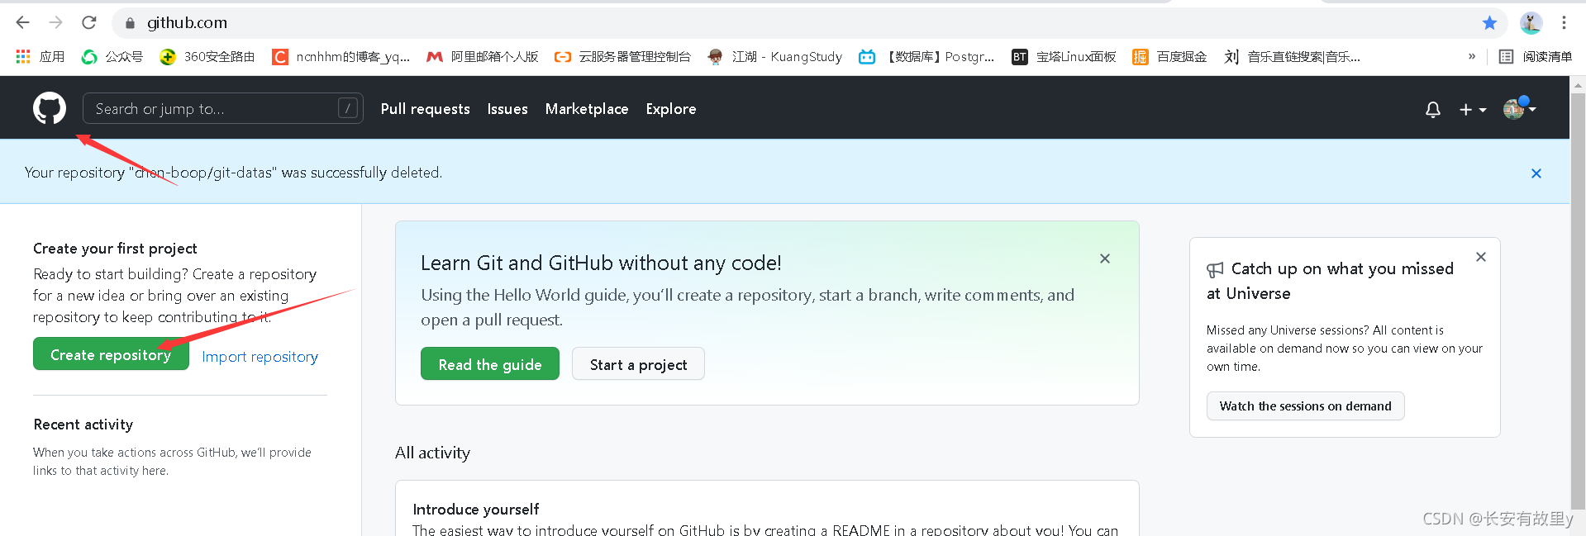The height and width of the screenshot is (536, 1586).
Task: Click the All activity heading
Action: coord(432,453)
